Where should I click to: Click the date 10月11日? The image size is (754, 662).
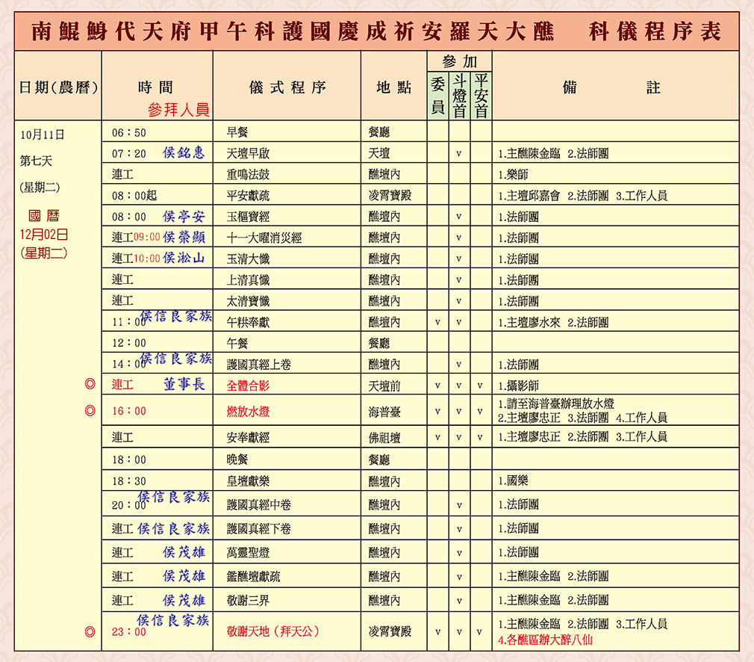tap(42, 134)
